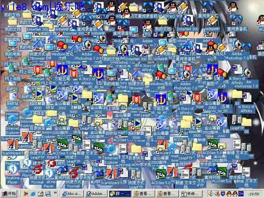Image resolution: width=264 pixels, height=198 pixels.
Task: Click the Internet Explorer quick launch icon
Action: click(x=33, y=193)
